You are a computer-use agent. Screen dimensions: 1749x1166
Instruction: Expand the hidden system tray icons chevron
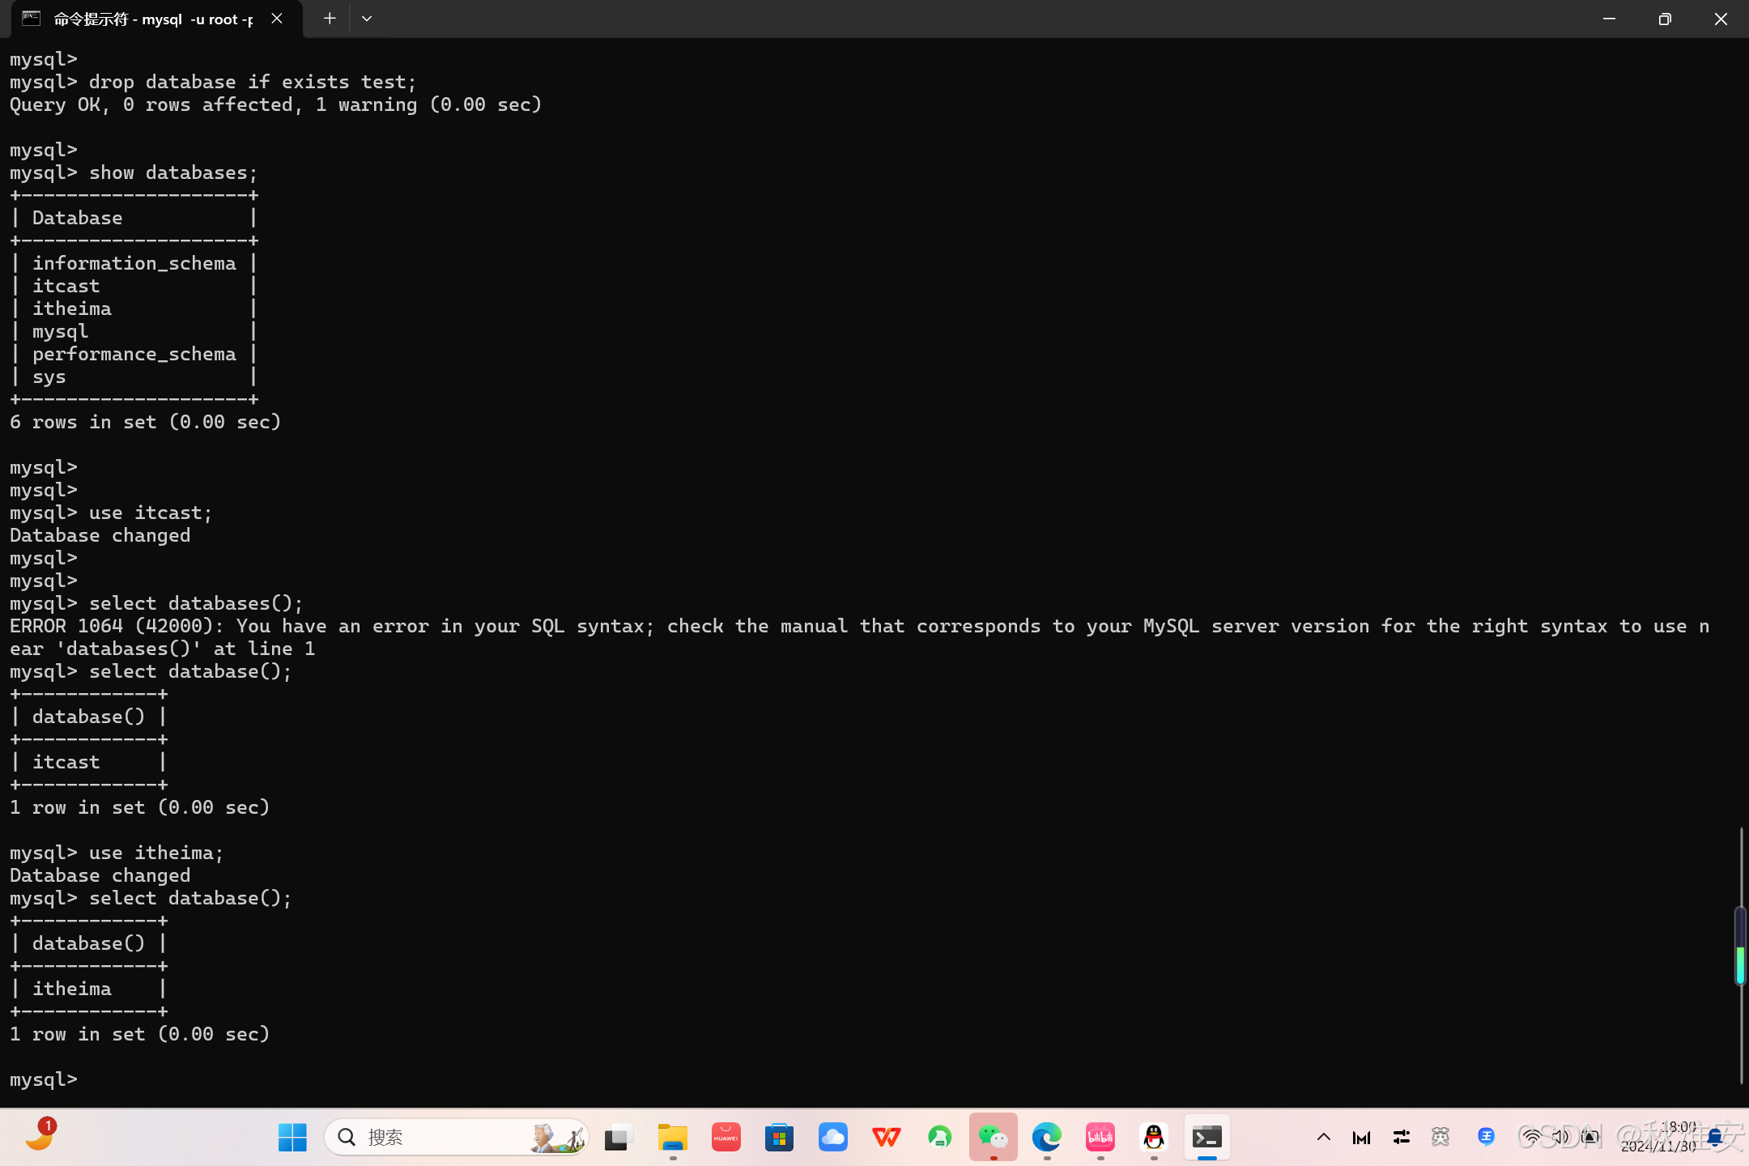[1323, 1137]
